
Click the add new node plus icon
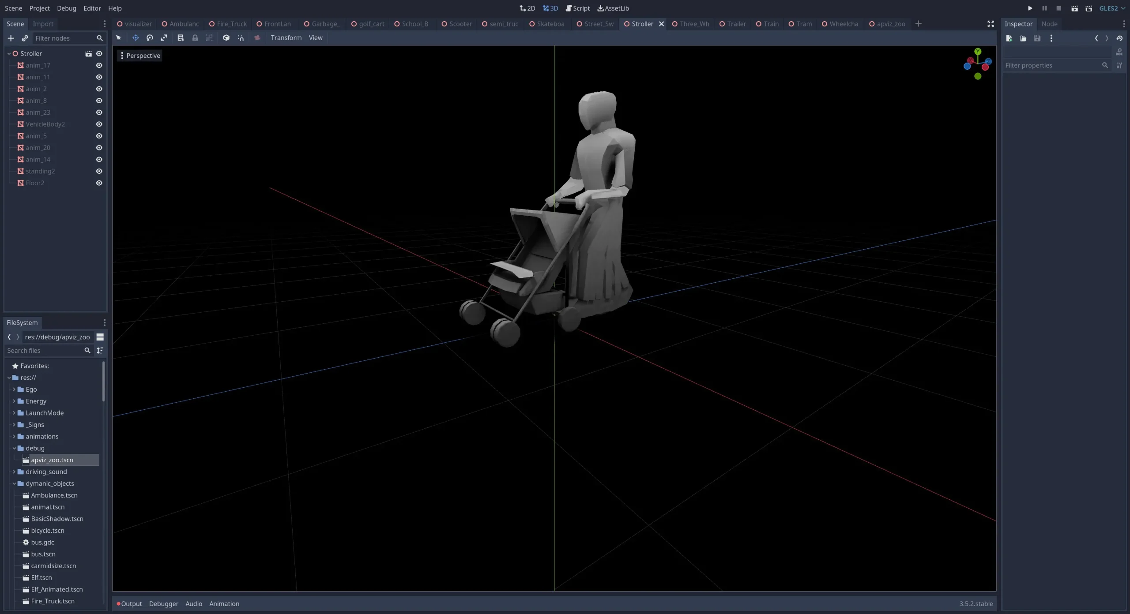(x=11, y=38)
